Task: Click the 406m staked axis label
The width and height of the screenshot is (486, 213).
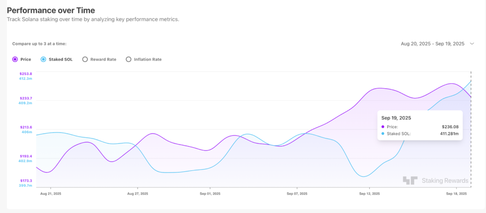Action: [27, 132]
